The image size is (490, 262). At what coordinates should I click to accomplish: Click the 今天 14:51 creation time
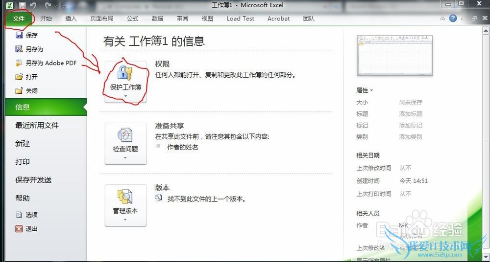(414, 180)
